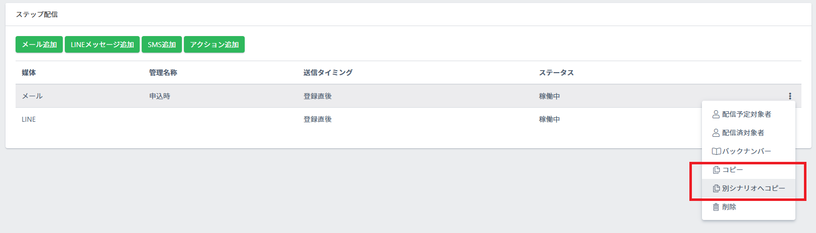The height and width of the screenshot is (233, 816).
Task: Click the ステータス column header
Action: click(x=556, y=73)
